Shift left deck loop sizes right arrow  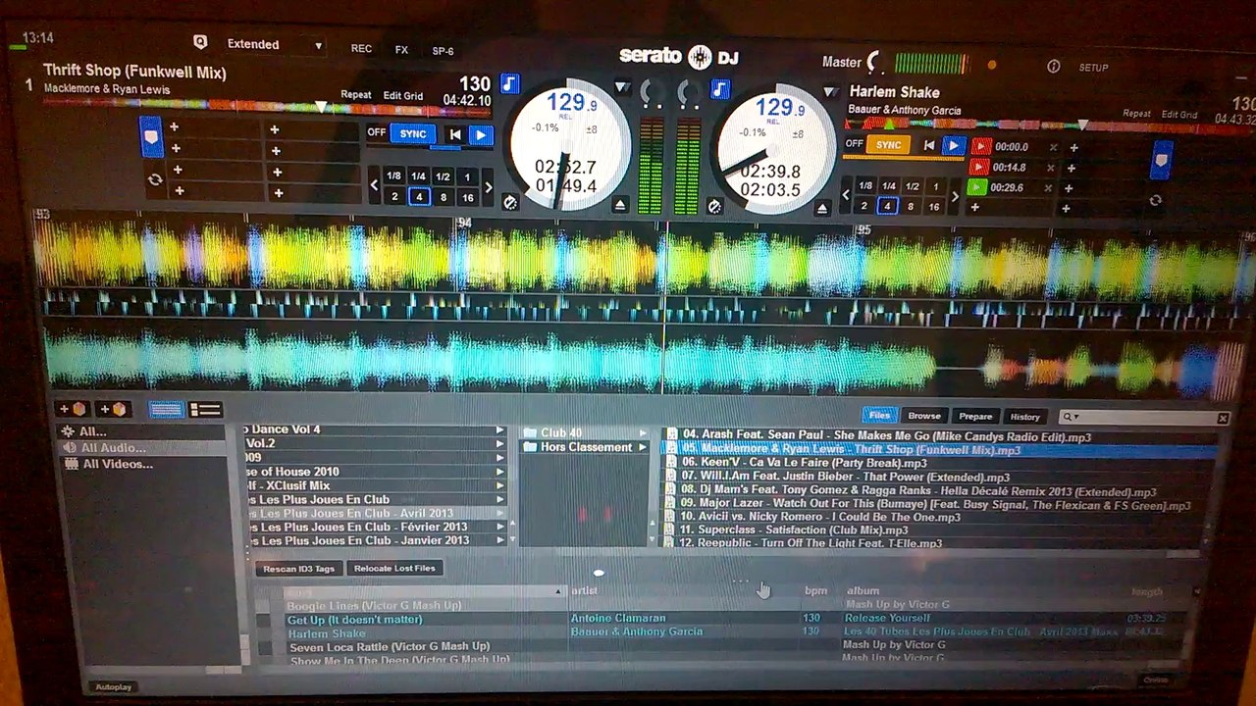[x=489, y=187]
